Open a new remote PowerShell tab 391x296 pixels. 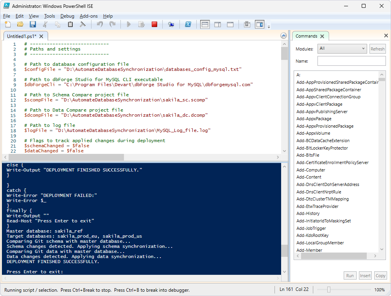click(171, 24)
